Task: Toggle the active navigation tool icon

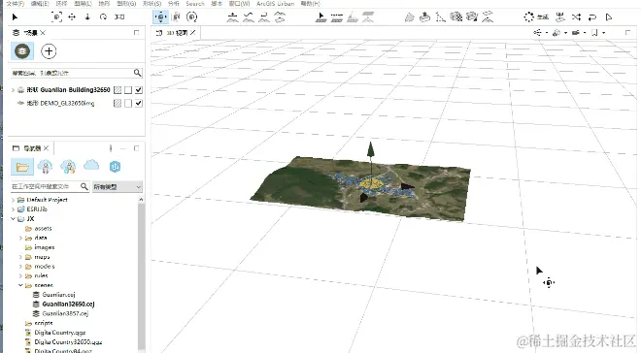Action: pyautogui.click(x=160, y=17)
